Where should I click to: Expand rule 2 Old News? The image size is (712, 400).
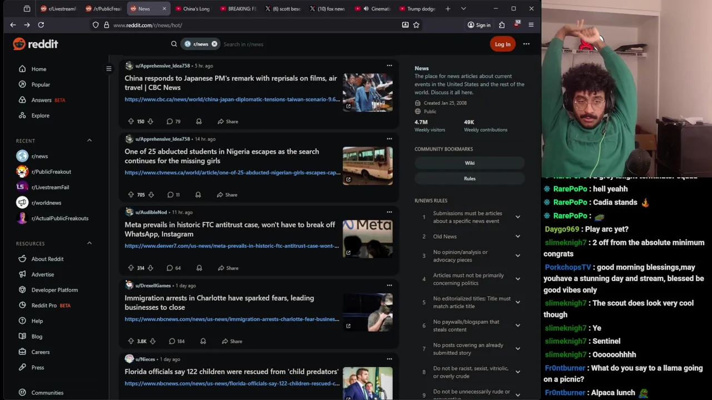517,237
